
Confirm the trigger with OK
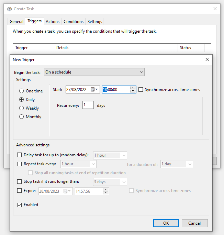(x=166, y=223)
